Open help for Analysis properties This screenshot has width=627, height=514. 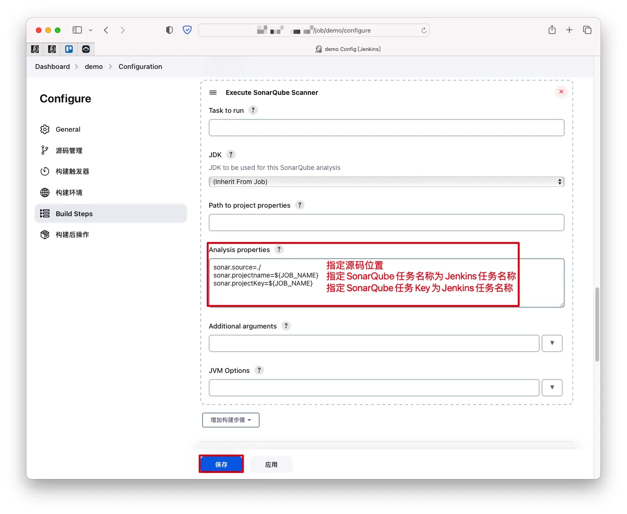pyautogui.click(x=279, y=249)
